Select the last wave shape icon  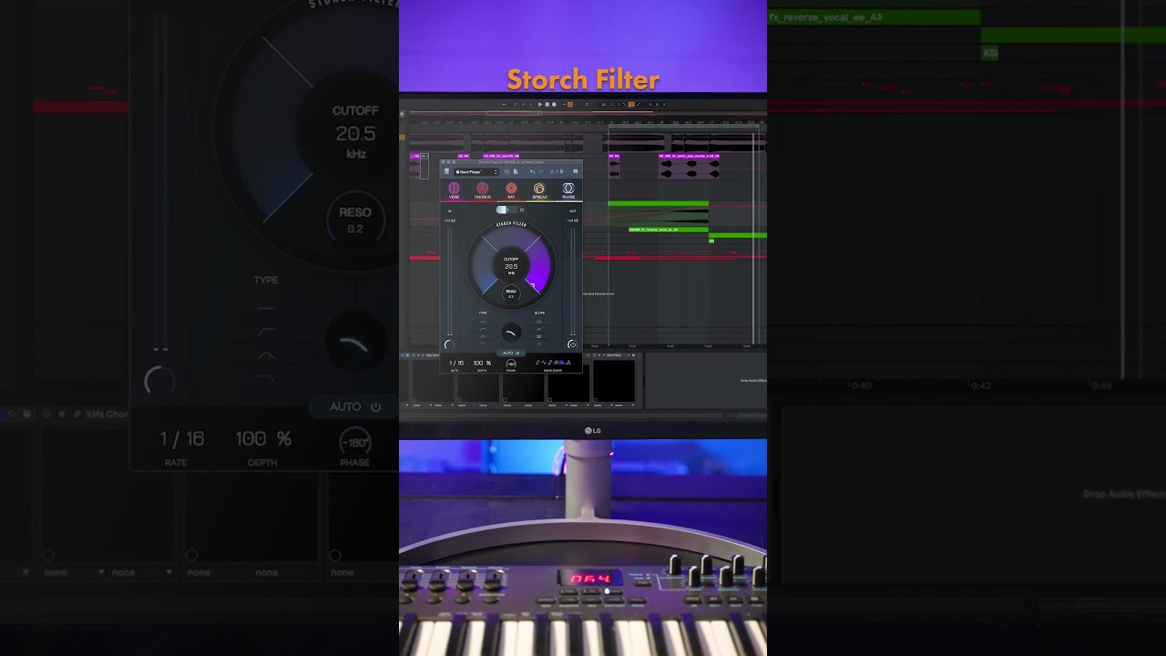pyautogui.click(x=568, y=363)
